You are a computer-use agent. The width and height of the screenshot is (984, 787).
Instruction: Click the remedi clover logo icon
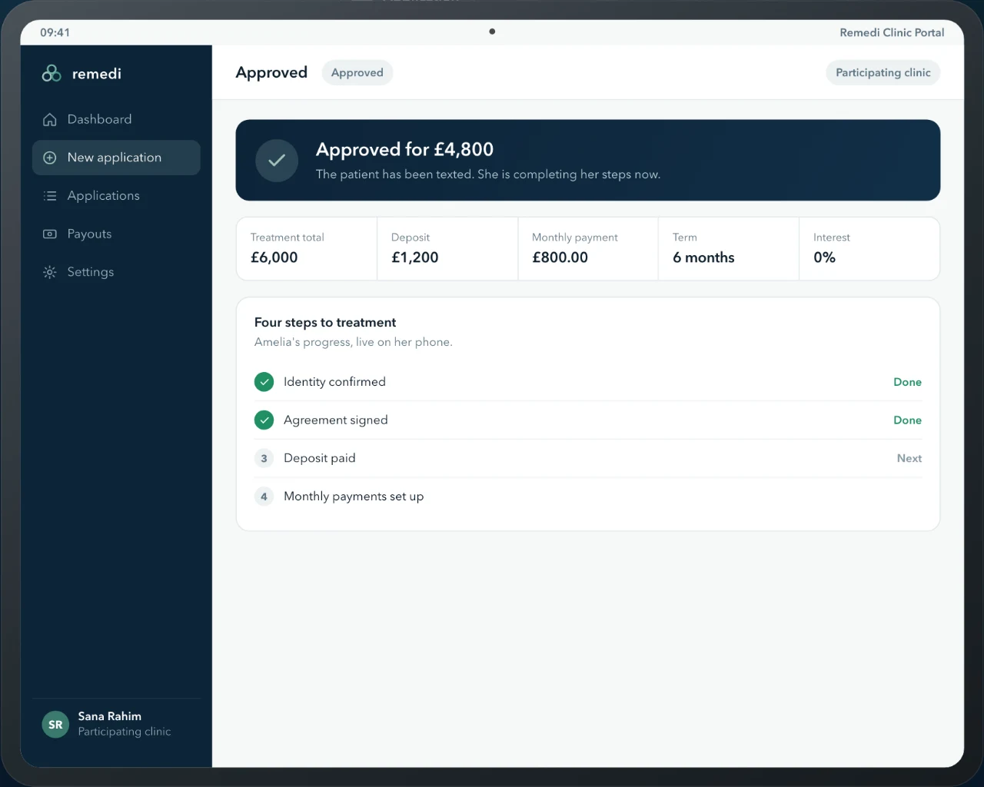coord(52,73)
